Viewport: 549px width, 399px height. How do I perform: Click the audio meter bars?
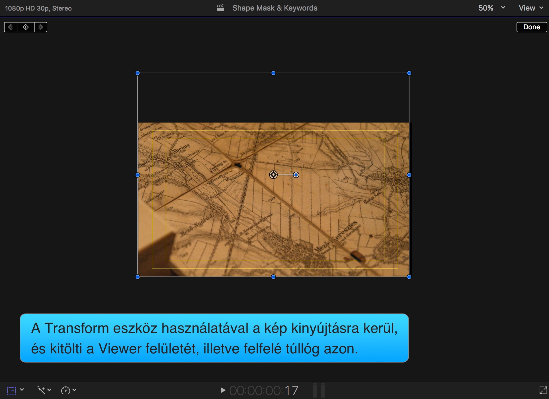pos(319,390)
